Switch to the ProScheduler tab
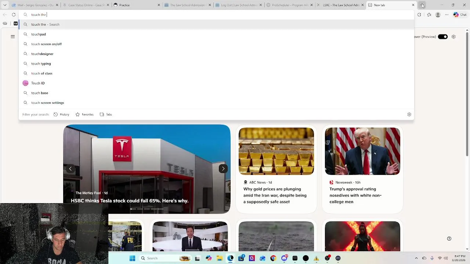This screenshot has width=470, height=264. click(x=289, y=5)
